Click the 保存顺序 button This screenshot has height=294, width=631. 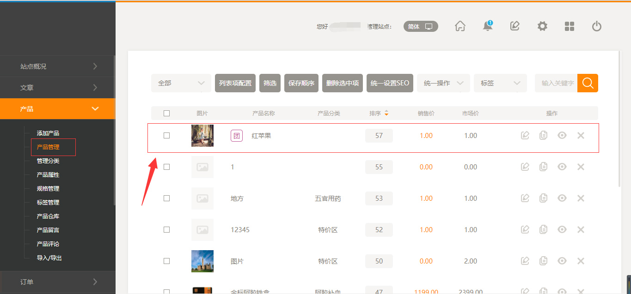pyautogui.click(x=301, y=83)
